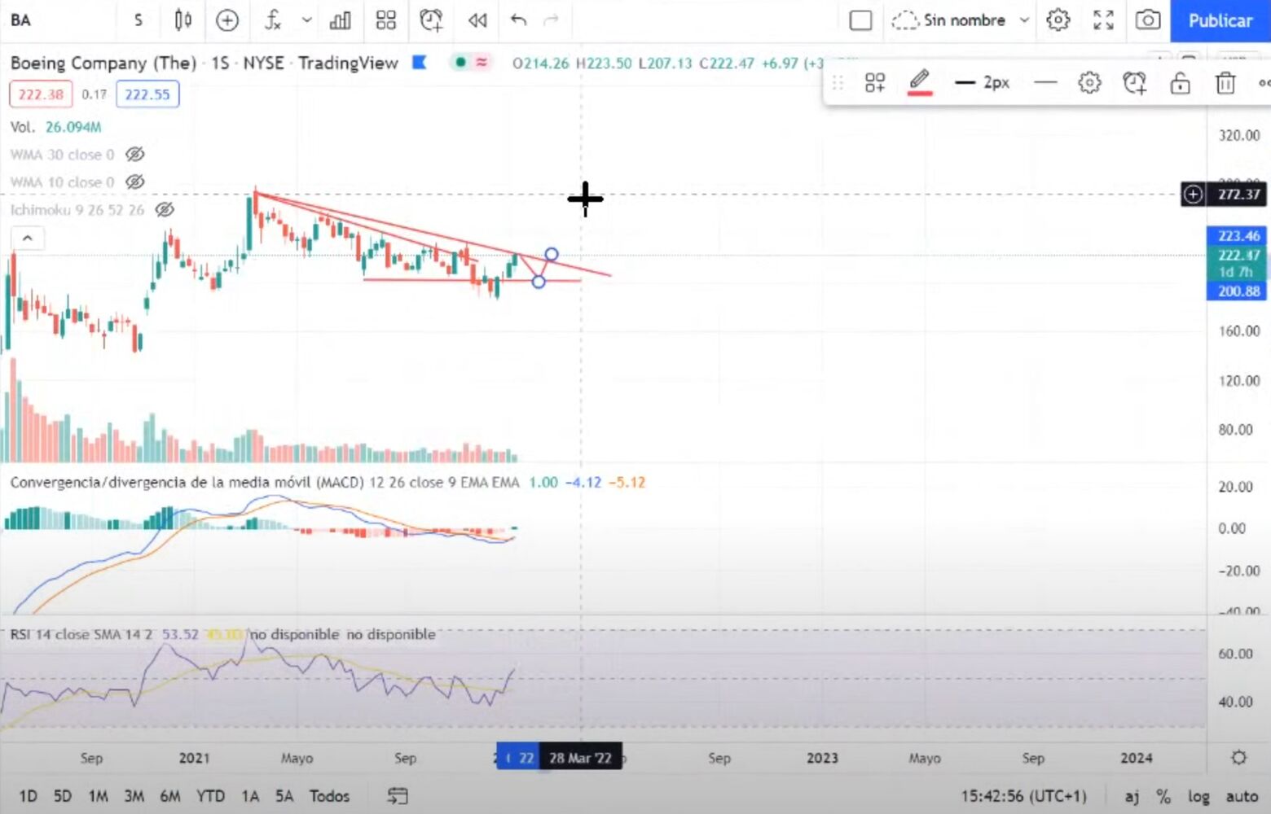Click the plus button beside 272.37 price
Image resolution: width=1271 pixels, height=814 pixels.
pyautogui.click(x=1193, y=195)
